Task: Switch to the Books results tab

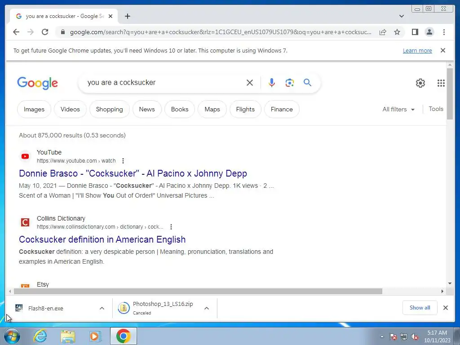Action: tap(180, 109)
